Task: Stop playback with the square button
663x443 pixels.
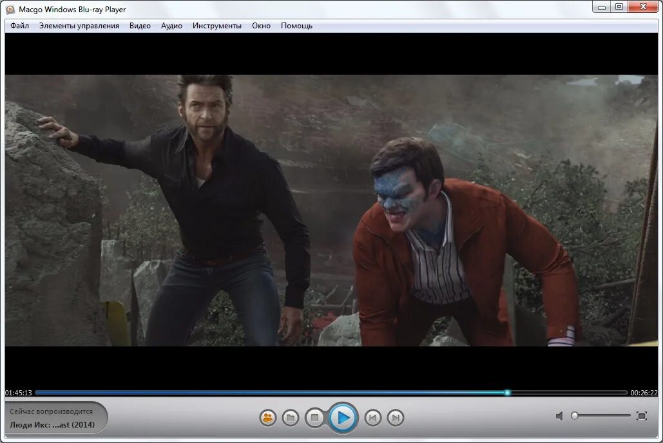Action: click(314, 418)
